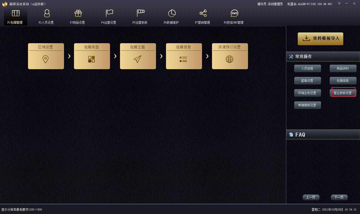The width and height of the screenshot is (360, 214).
Task: Open the 营业参数设置 shortcut
Action: 343,93
